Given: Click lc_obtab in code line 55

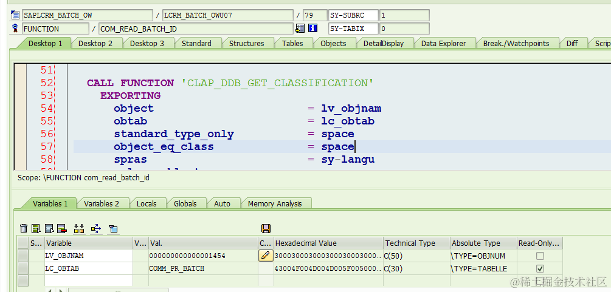Looking at the screenshot, I should [x=348, y=121].
